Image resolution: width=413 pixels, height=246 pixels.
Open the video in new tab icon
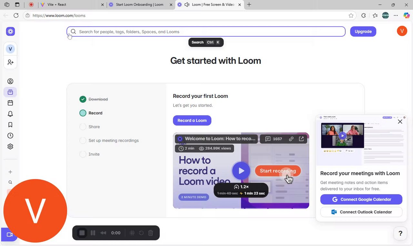(x=301, y=139)
